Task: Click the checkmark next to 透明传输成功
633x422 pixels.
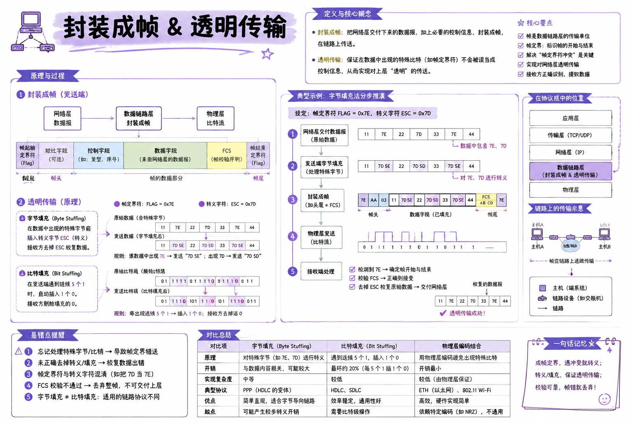Action: pos(443,313)
